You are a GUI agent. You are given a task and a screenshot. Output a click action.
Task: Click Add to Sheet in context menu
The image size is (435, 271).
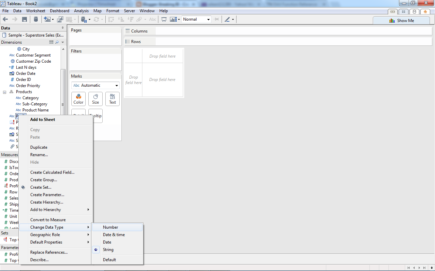pos(56,120)
